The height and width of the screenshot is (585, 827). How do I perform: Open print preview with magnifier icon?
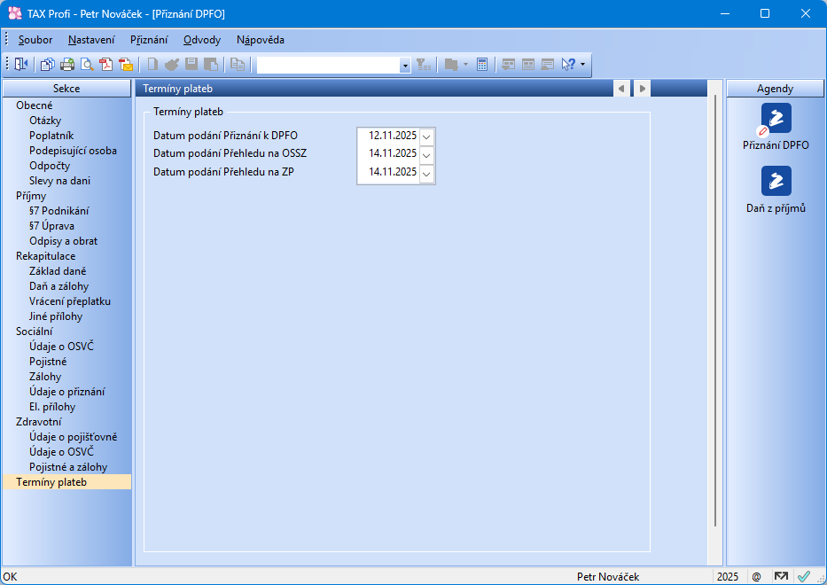coord(87,64)
